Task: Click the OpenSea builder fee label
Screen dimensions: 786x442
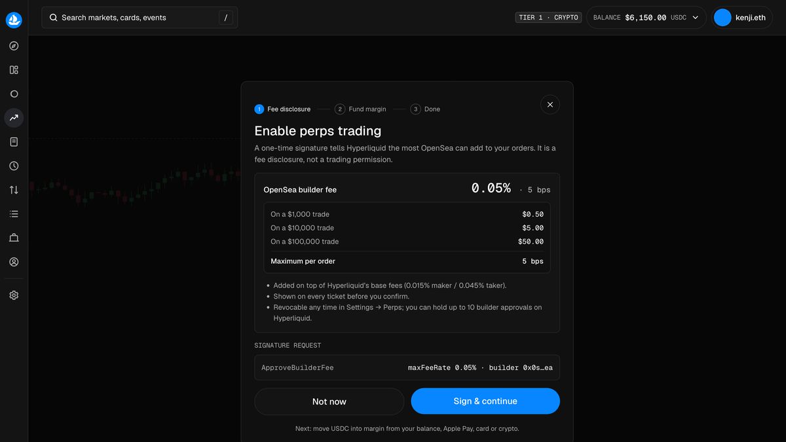Action: 300,190
